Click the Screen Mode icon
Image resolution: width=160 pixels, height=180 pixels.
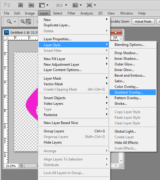[89, 5]
